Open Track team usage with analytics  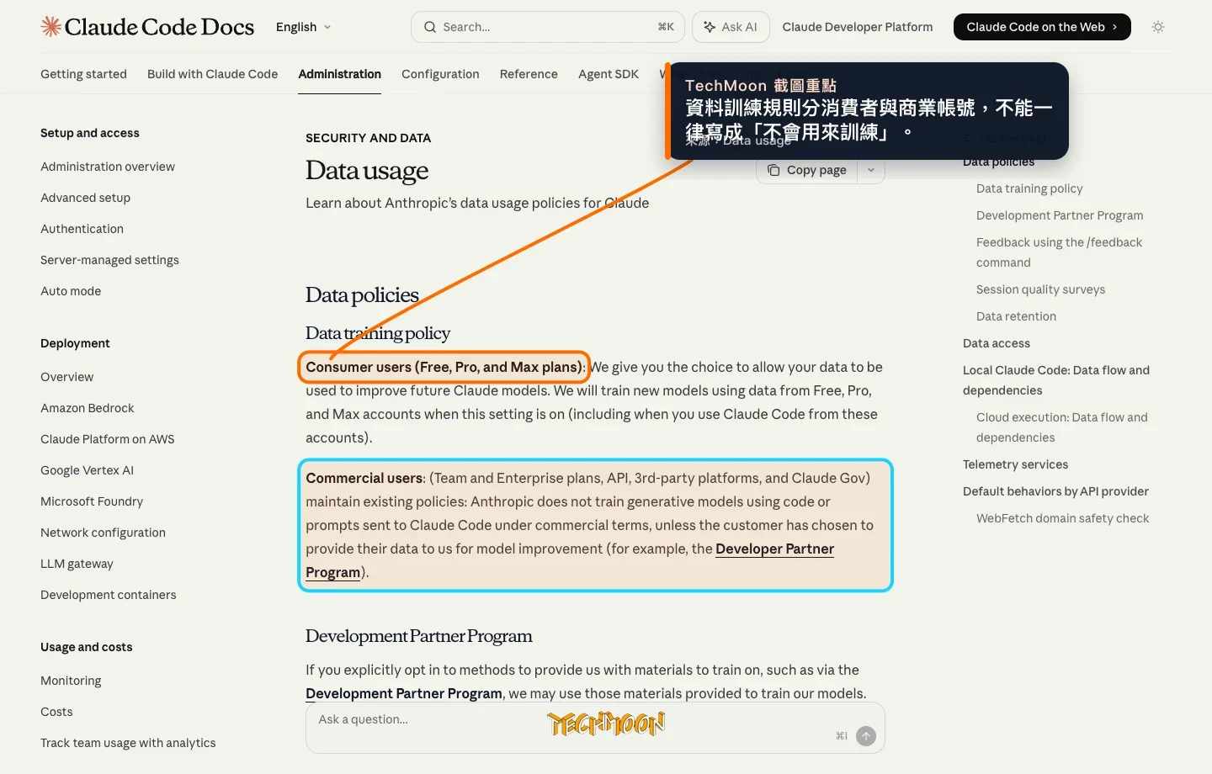[x=128, y=743]
